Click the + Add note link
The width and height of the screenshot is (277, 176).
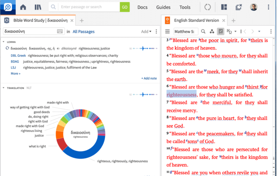tap(149, 78)
